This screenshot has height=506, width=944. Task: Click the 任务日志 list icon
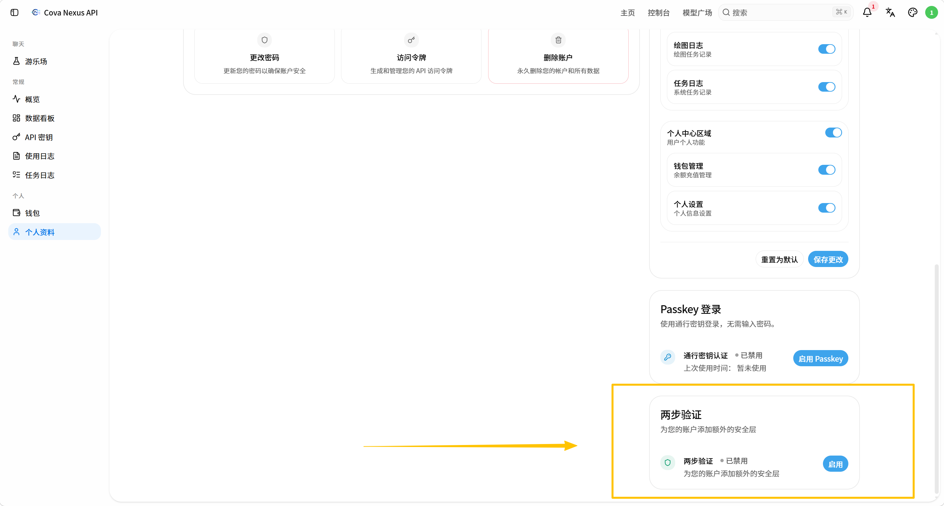point(16,175)
